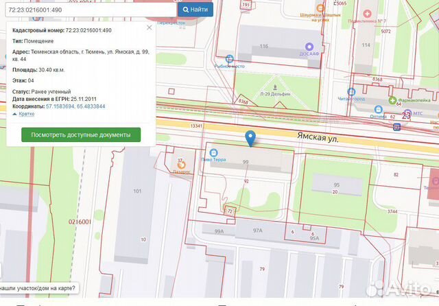This screenshot has height=306, width=439.
Task: Click building number 99 label
Action: click(246, 162)
